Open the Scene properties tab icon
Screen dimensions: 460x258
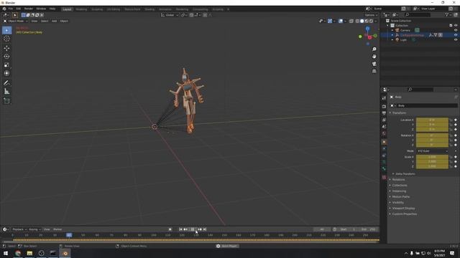tap(384, 127)
